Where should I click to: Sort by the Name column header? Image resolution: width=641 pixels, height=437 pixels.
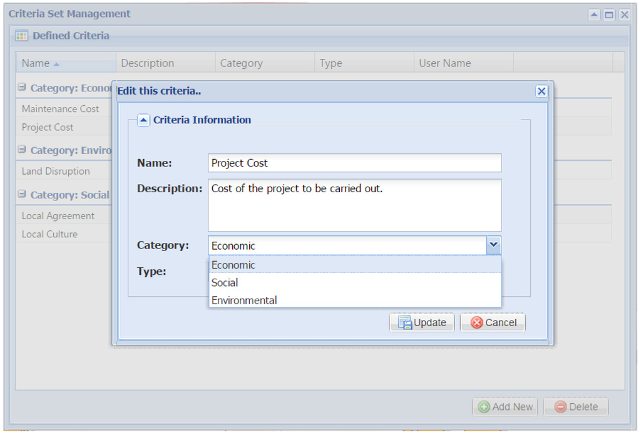point(36,63)
